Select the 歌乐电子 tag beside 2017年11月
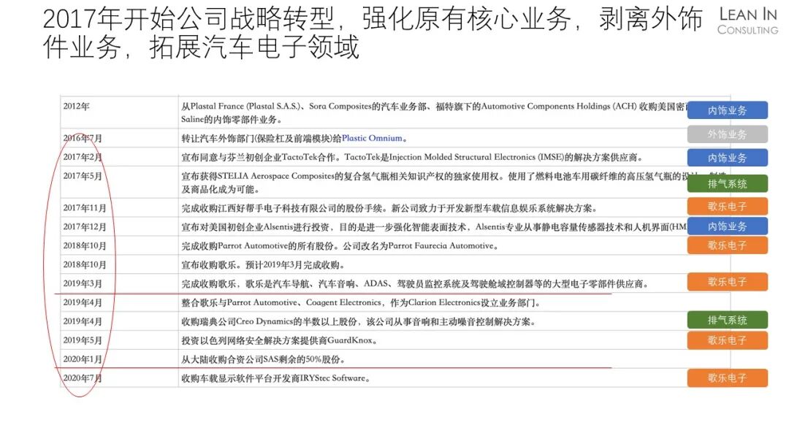 pyautogui.click(x=727, y=206)
